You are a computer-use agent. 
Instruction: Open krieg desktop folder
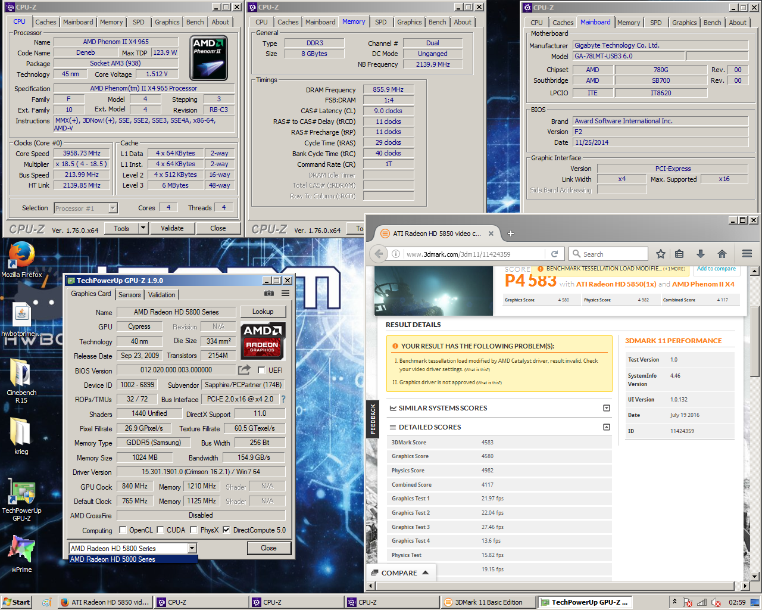click(21, 435)
